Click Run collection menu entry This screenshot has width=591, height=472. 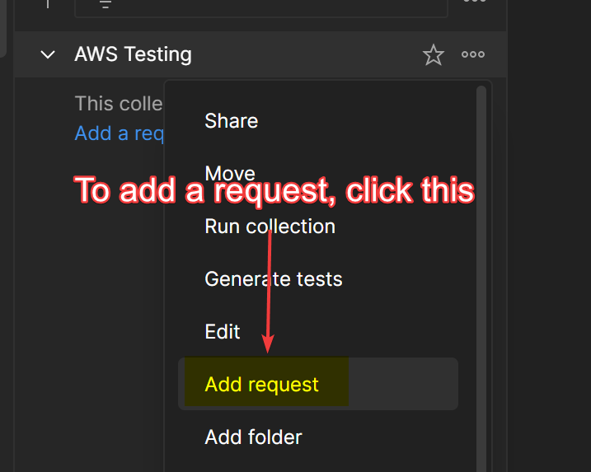point(270,227)
